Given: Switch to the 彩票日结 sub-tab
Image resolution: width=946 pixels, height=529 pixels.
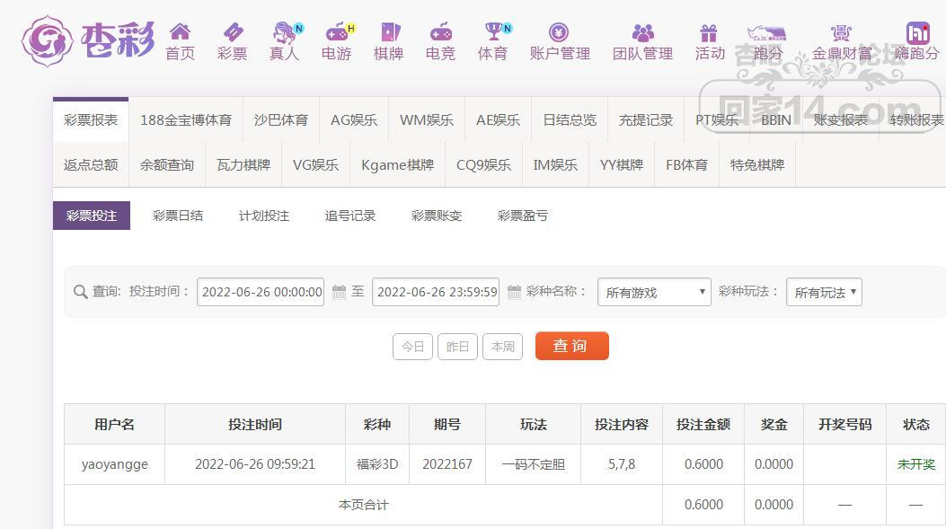Looking at the screenshot, I should tap(178, 216).
